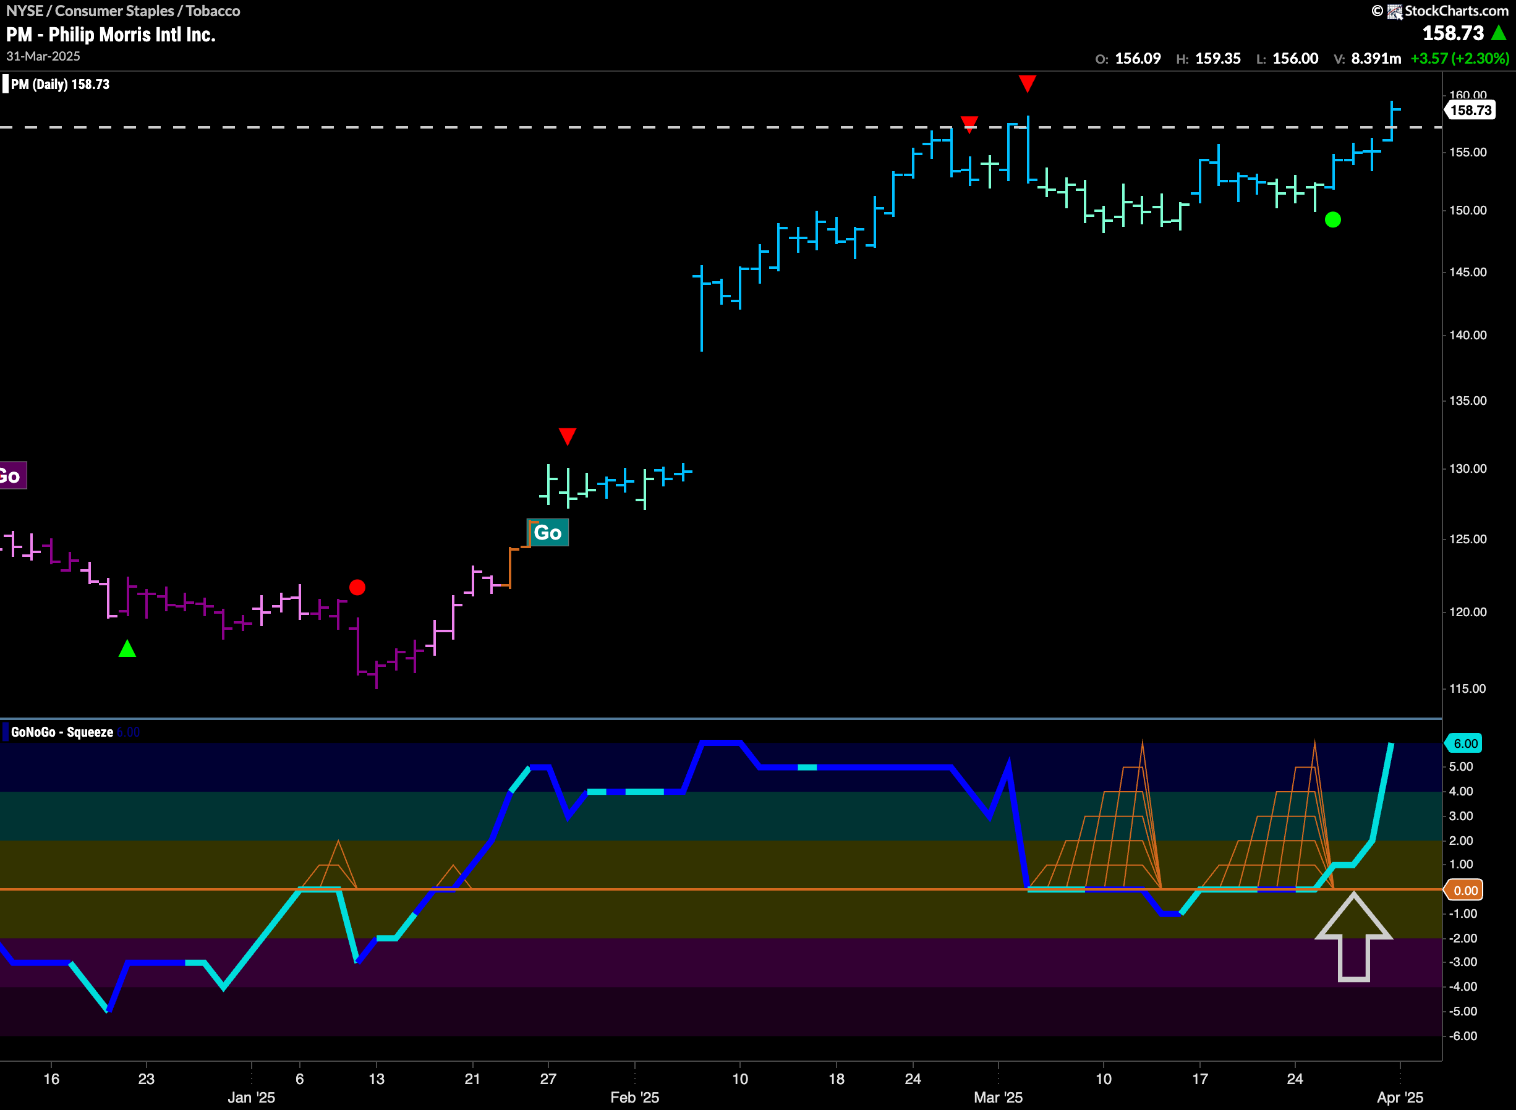The width and height of the screenshot is (1516, 1110).
Task: Click the low value 156.00
Action: 1296,59
